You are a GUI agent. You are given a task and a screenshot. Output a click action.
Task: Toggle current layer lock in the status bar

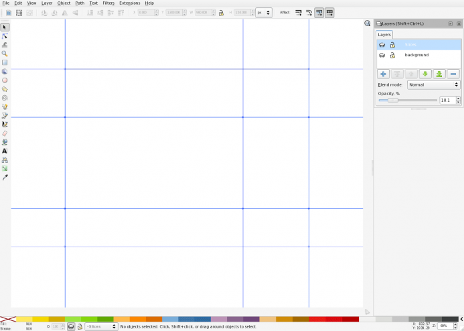(80, 326)
